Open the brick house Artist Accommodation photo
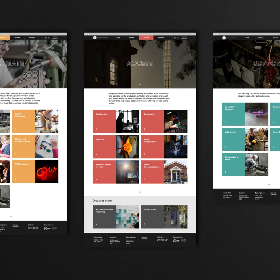 click(176, 172)
